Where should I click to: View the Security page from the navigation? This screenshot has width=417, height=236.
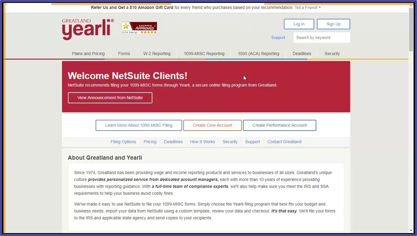tap(332, 54)
